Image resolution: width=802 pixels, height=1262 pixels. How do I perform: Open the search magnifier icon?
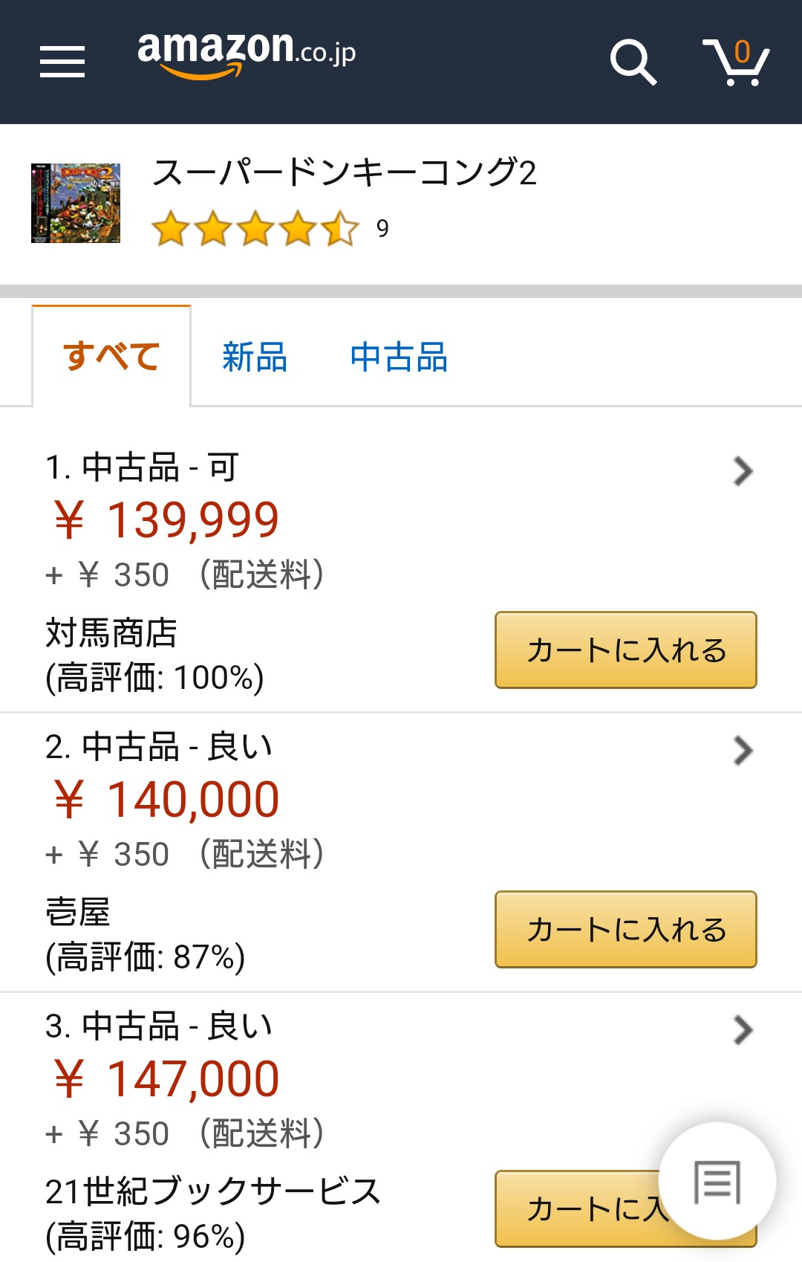[x=633, y=61]
